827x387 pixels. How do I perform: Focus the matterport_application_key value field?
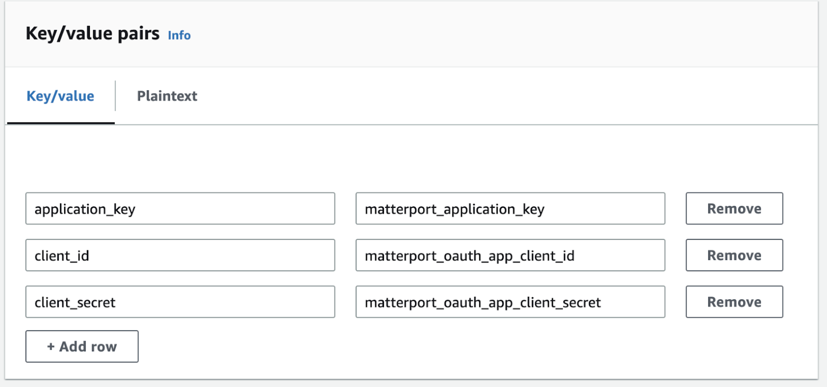coord(510,208)
